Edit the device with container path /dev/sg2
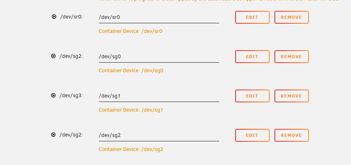 [252, 135]
